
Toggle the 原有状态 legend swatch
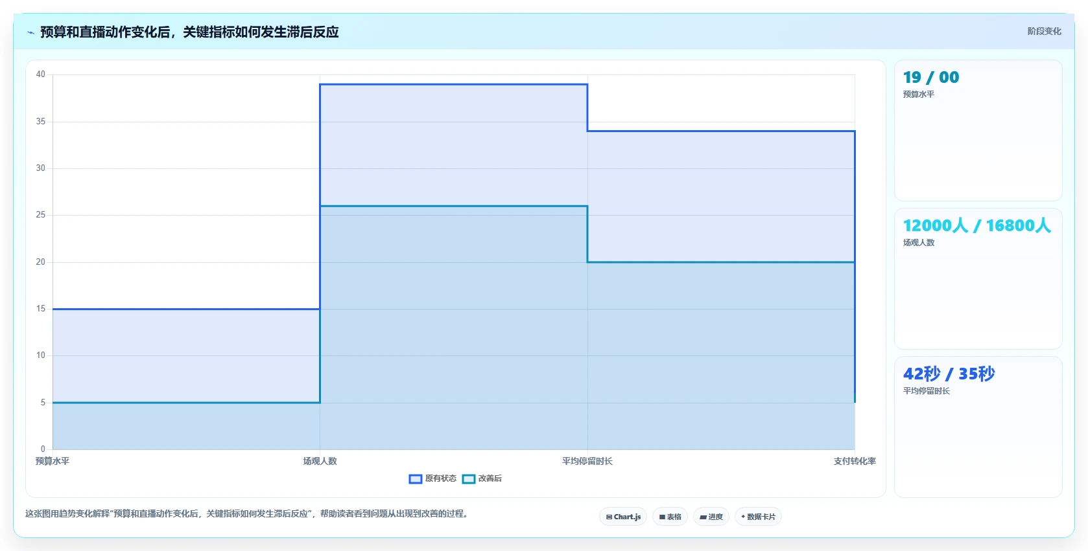tap(416, 478)
